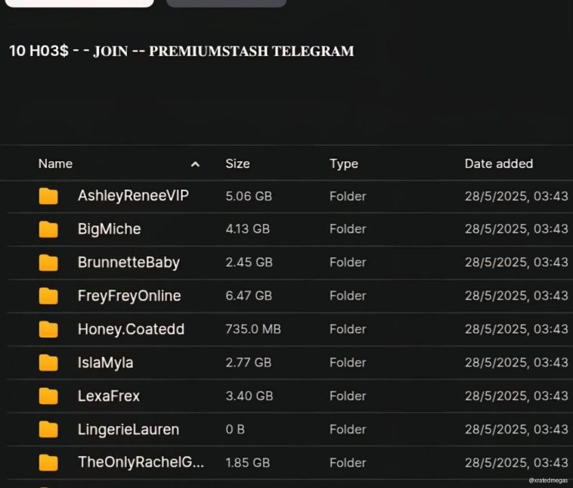This screenshot has height=488, width=573.
Task: Click the BrunnetteBaby folder icon
Action: tap(48, 263)
